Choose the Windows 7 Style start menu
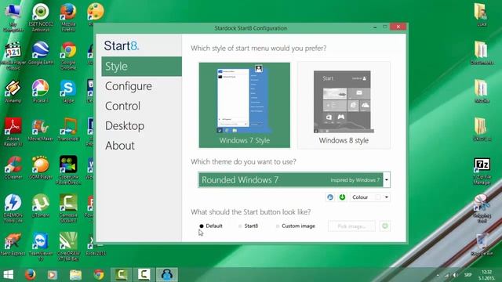The width and height of the screenshot is (502, 282). (245, 105)
